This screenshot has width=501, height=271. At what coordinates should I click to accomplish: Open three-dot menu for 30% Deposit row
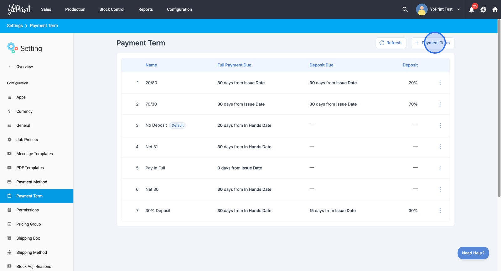(440, 211)
